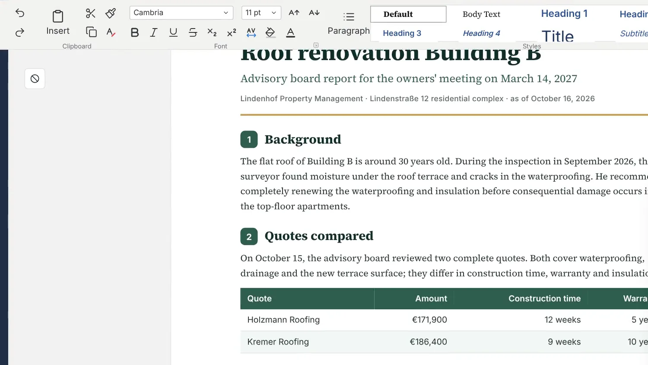
Task: Apply the Heading 3 style
Action: click(x=402, y=33)
